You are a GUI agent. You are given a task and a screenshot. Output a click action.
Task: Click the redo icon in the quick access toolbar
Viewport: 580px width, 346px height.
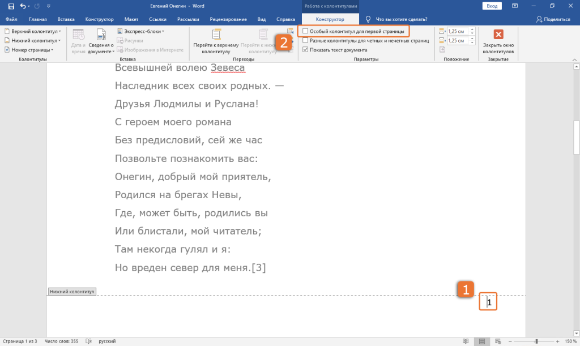37,6
